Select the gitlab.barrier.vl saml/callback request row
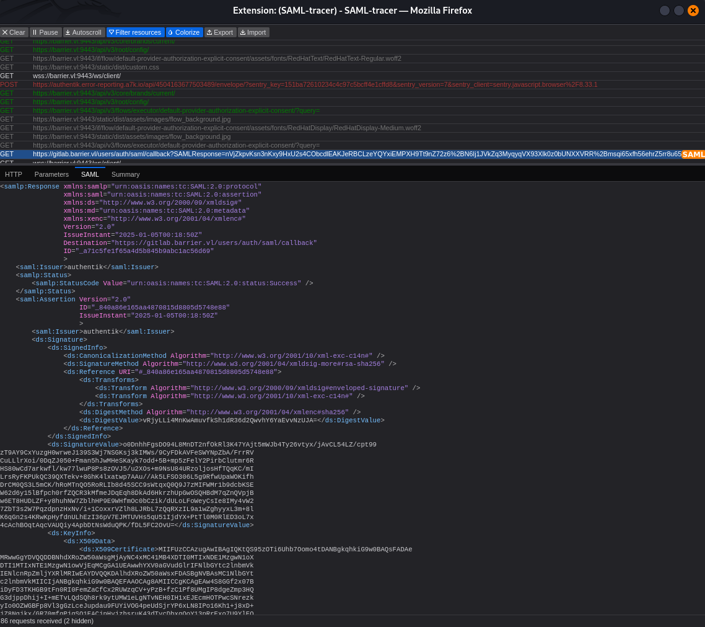This screenshot has height=627, width=705. pyautogui.click(x=352, y=154)
